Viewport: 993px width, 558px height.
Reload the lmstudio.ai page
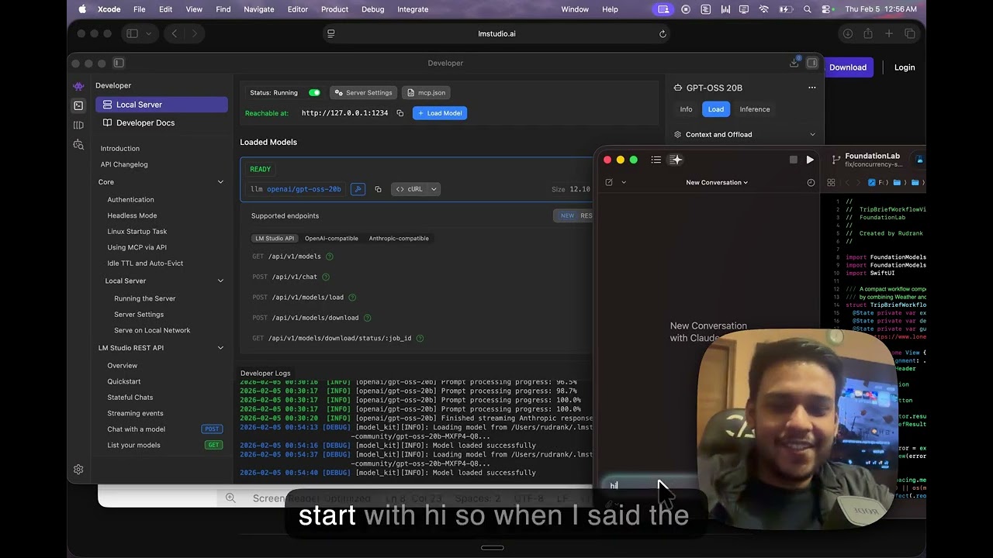663,34
